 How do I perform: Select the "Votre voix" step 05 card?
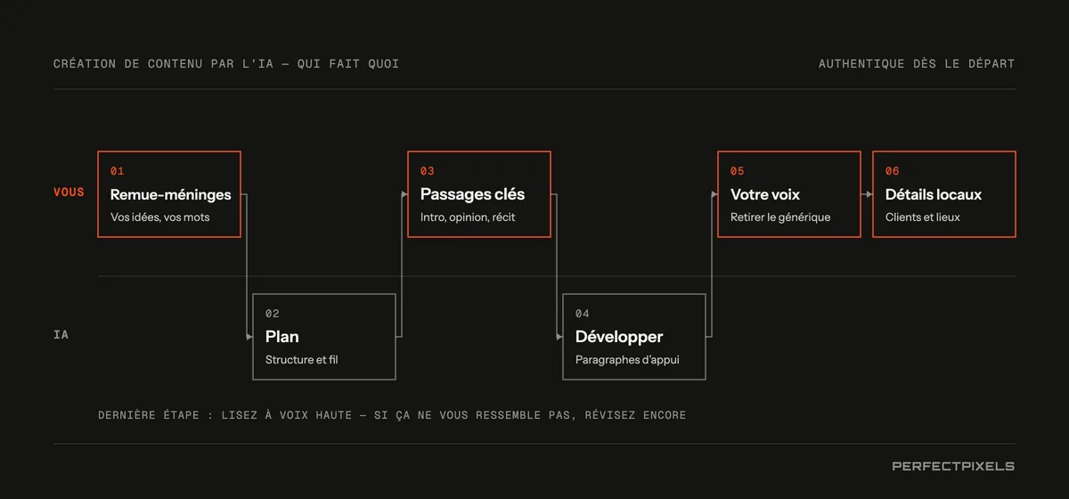(789, 194)
